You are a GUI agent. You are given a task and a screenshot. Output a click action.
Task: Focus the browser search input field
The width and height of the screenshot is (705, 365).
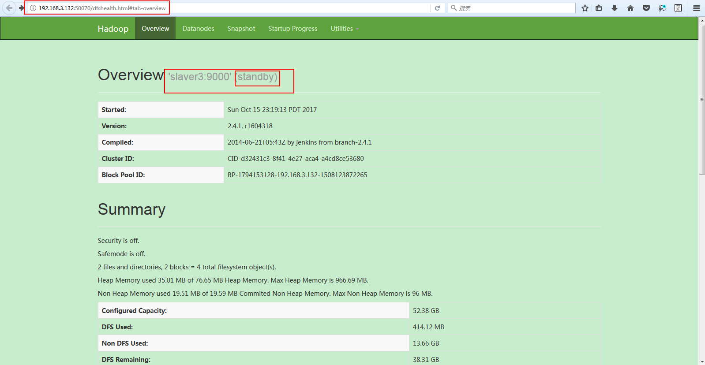click(512, 8)
